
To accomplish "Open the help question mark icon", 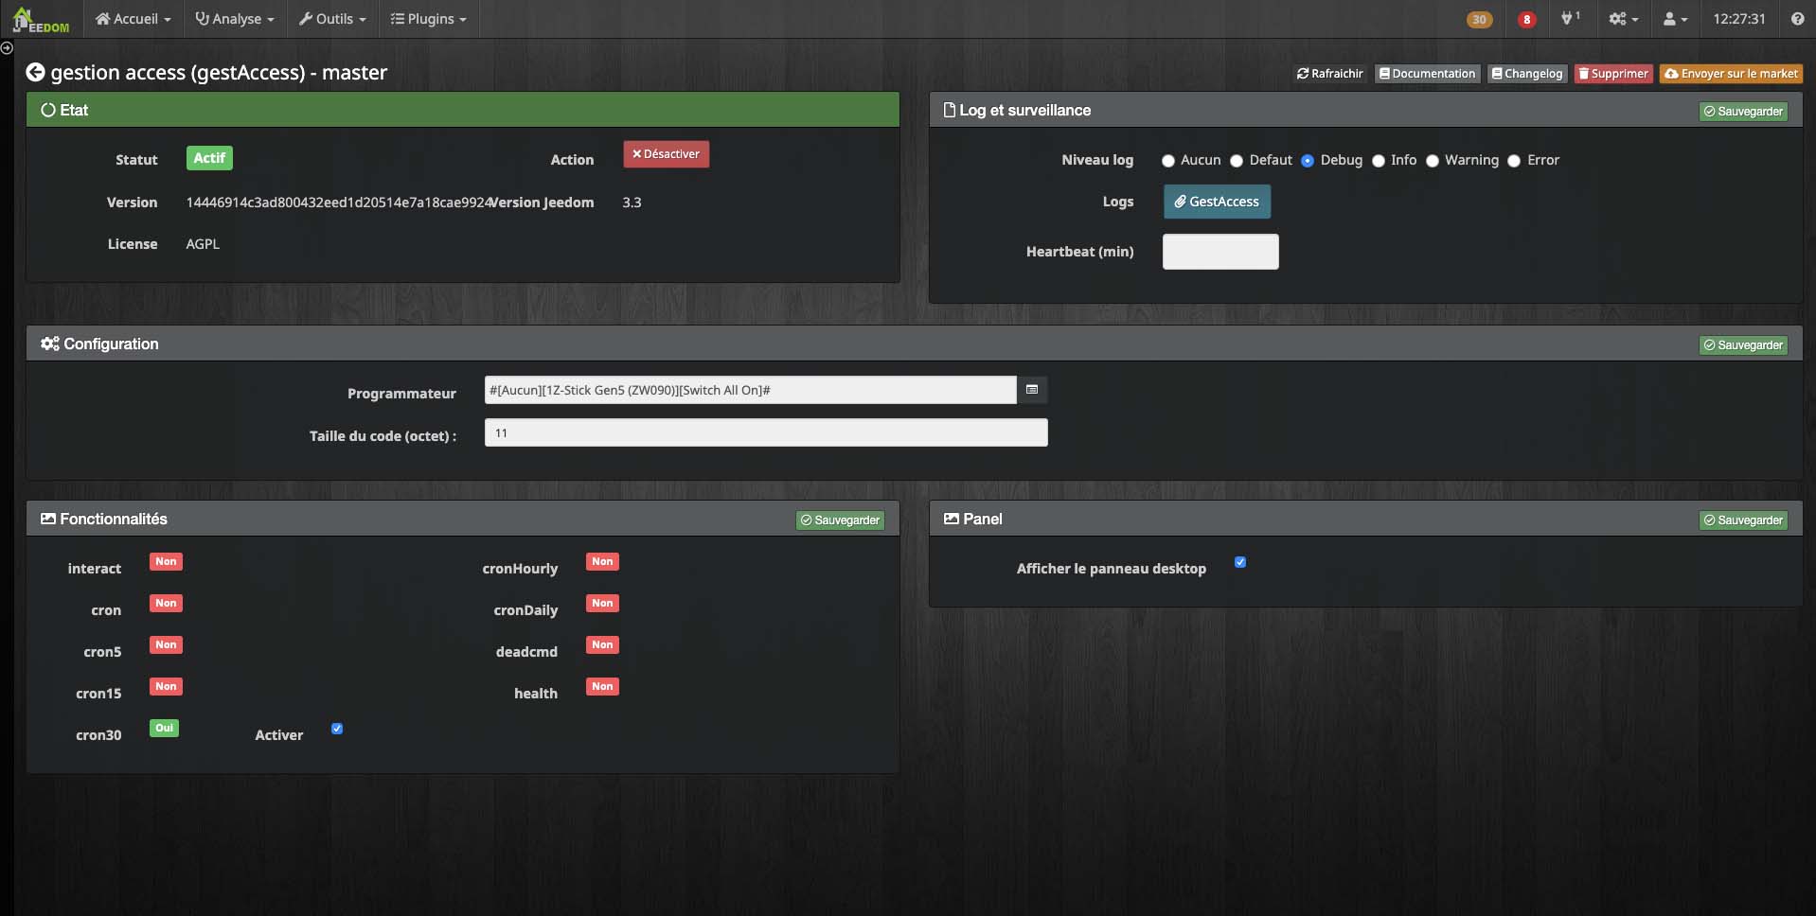I will pyautogui.click(x=1797, y=19).
